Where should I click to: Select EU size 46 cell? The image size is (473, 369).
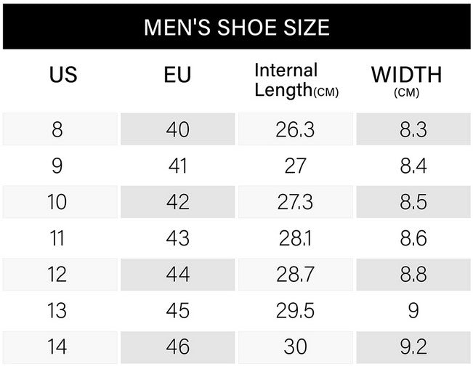pos(178,347)
